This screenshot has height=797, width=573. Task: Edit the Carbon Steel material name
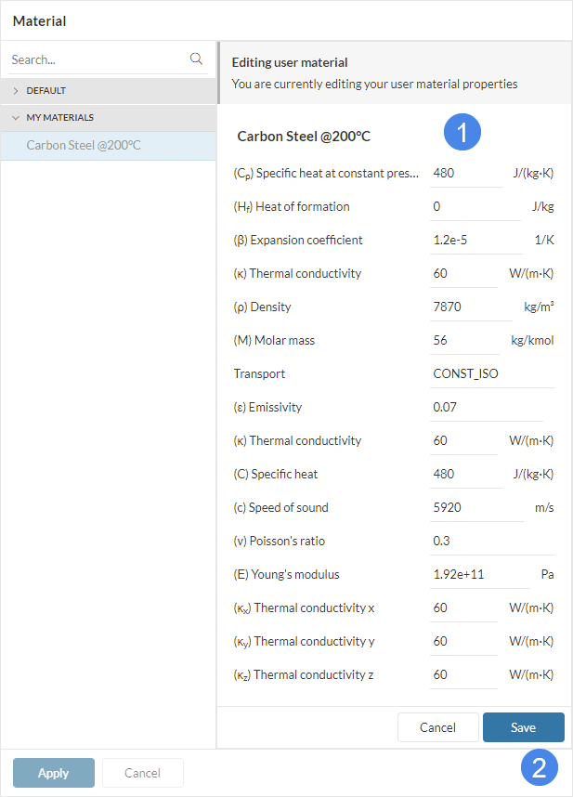(x=304, y=137)
